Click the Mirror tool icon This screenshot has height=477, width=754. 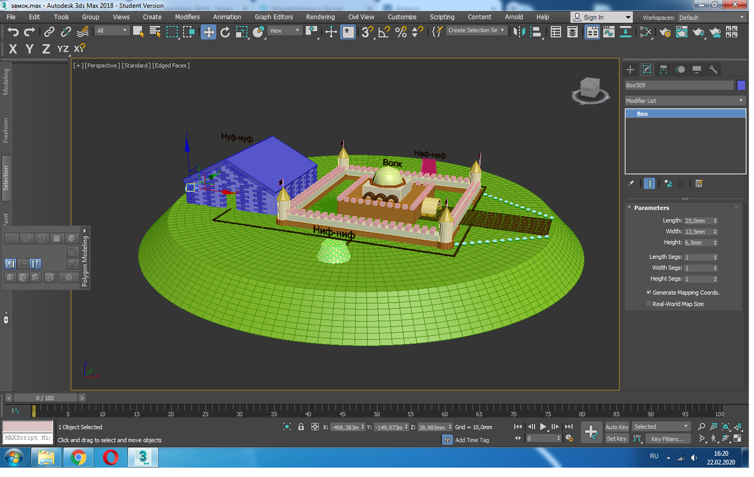519,31
